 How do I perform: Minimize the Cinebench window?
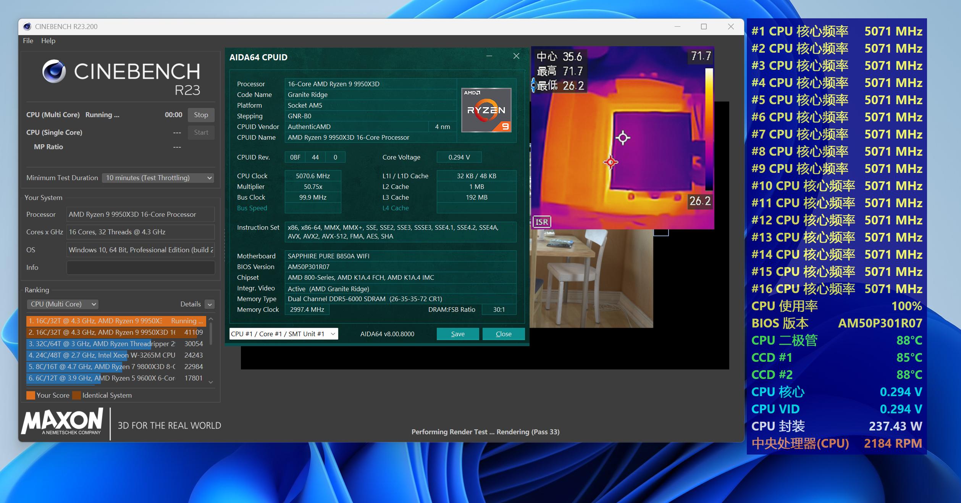point(677,26)
